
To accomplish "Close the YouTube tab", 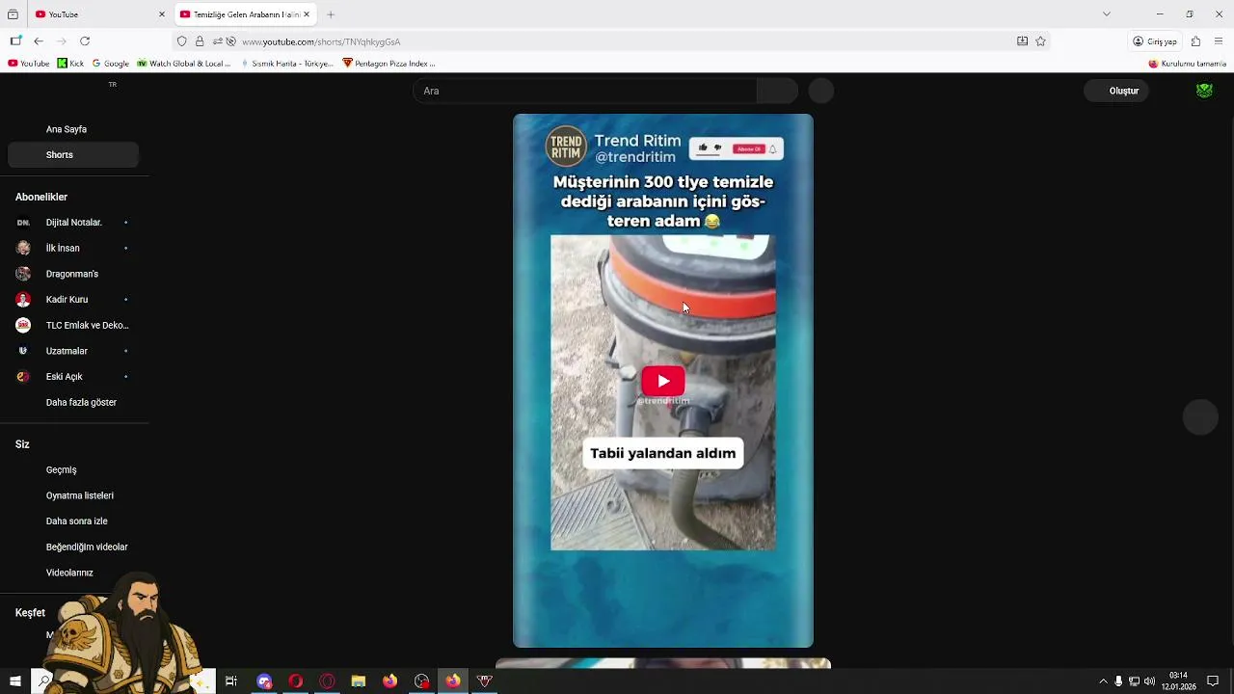I will [161, 14].
